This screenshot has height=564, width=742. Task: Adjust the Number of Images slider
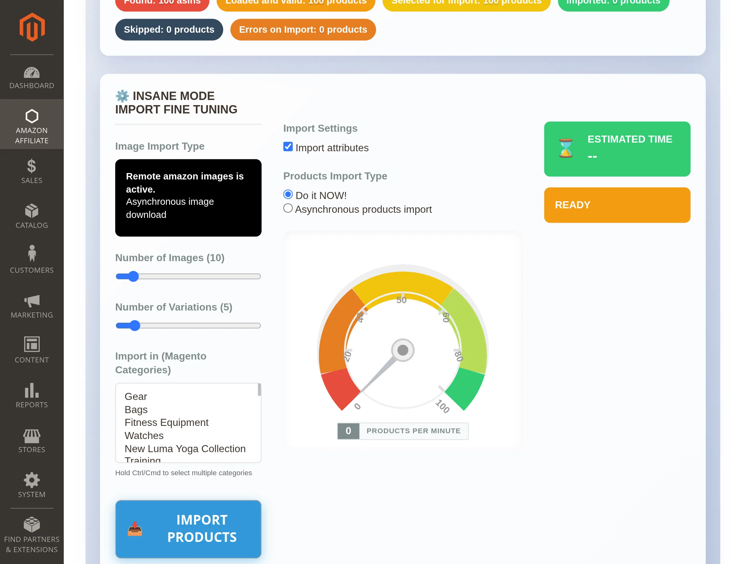(x=188, y=276)
